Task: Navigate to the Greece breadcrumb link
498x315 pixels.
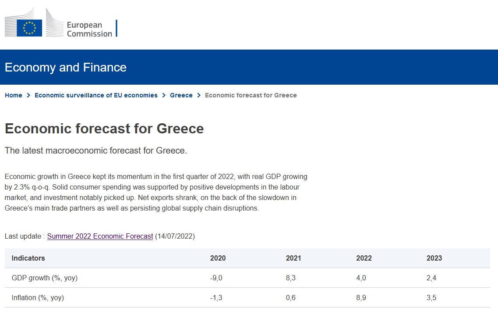Action: pos(181,95)
